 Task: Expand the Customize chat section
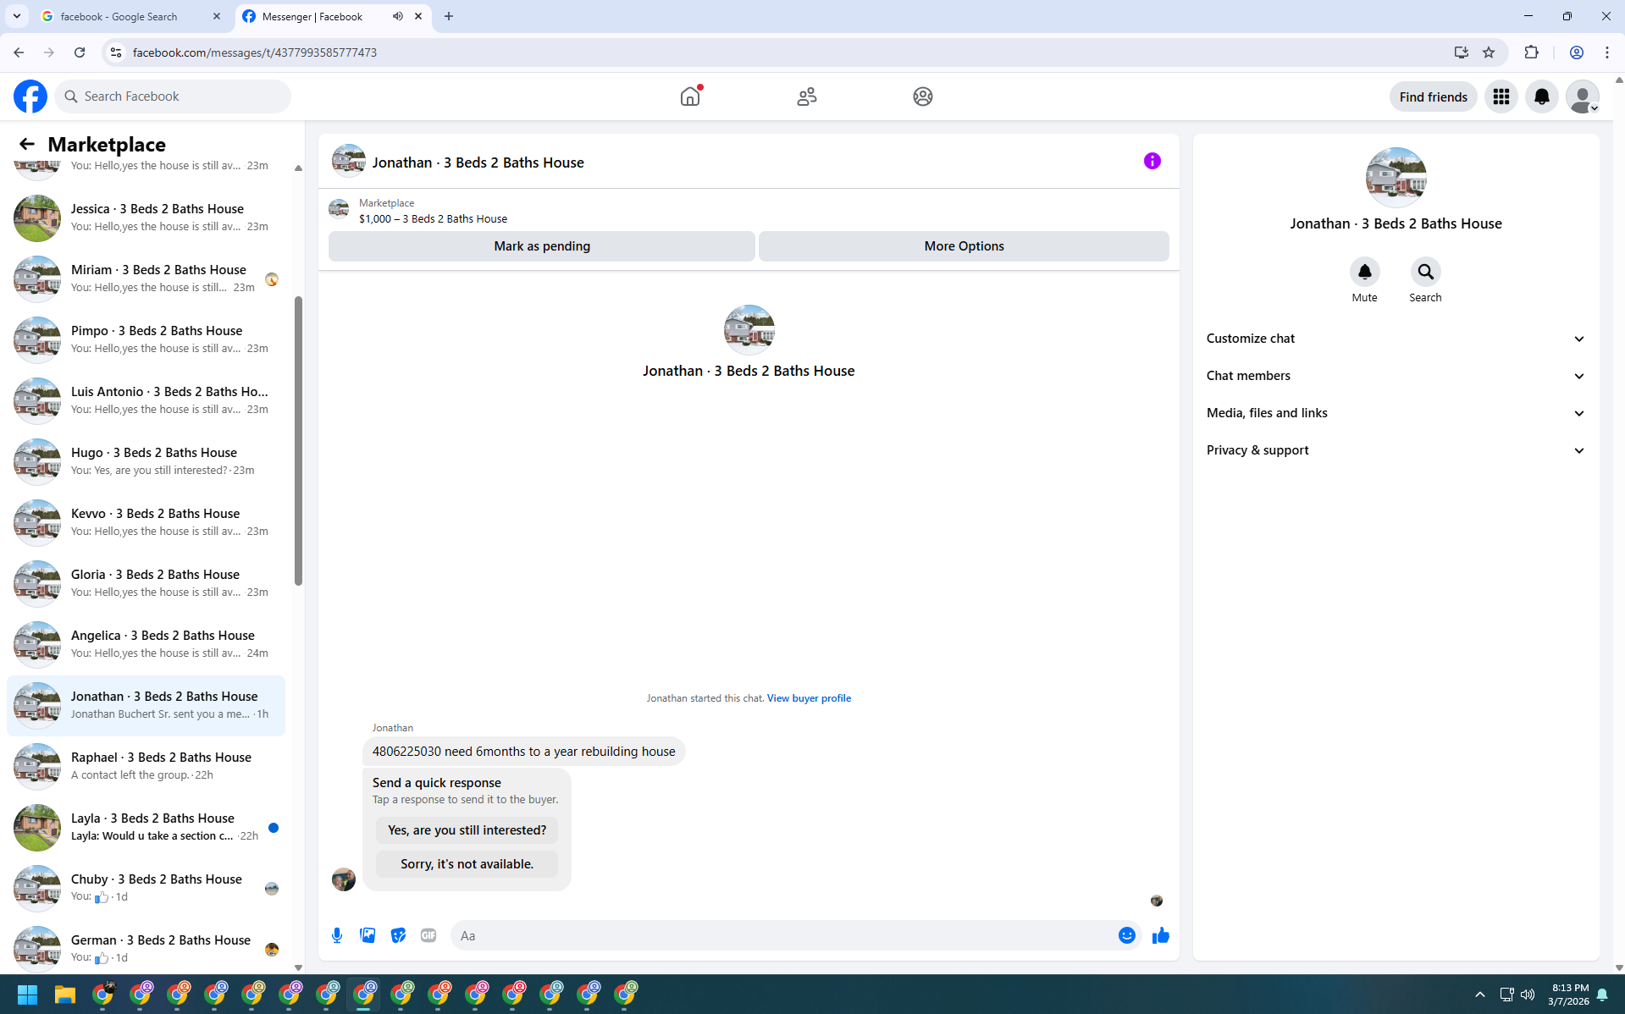[x=1396, y=339]
